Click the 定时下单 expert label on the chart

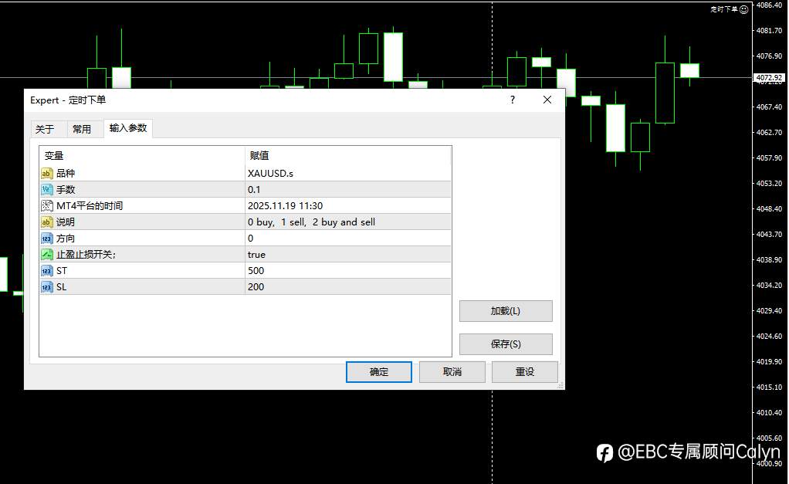(x=724, y=9)
